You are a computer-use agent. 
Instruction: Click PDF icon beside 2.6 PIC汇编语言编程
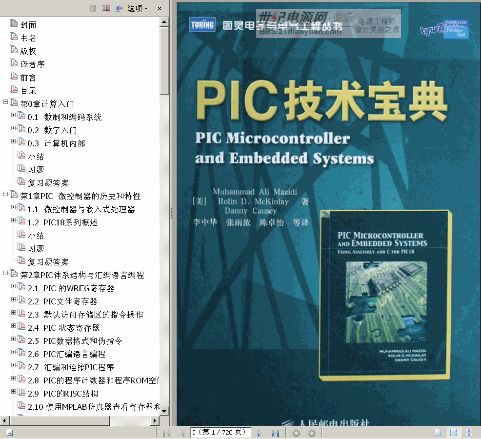(21, 353)
